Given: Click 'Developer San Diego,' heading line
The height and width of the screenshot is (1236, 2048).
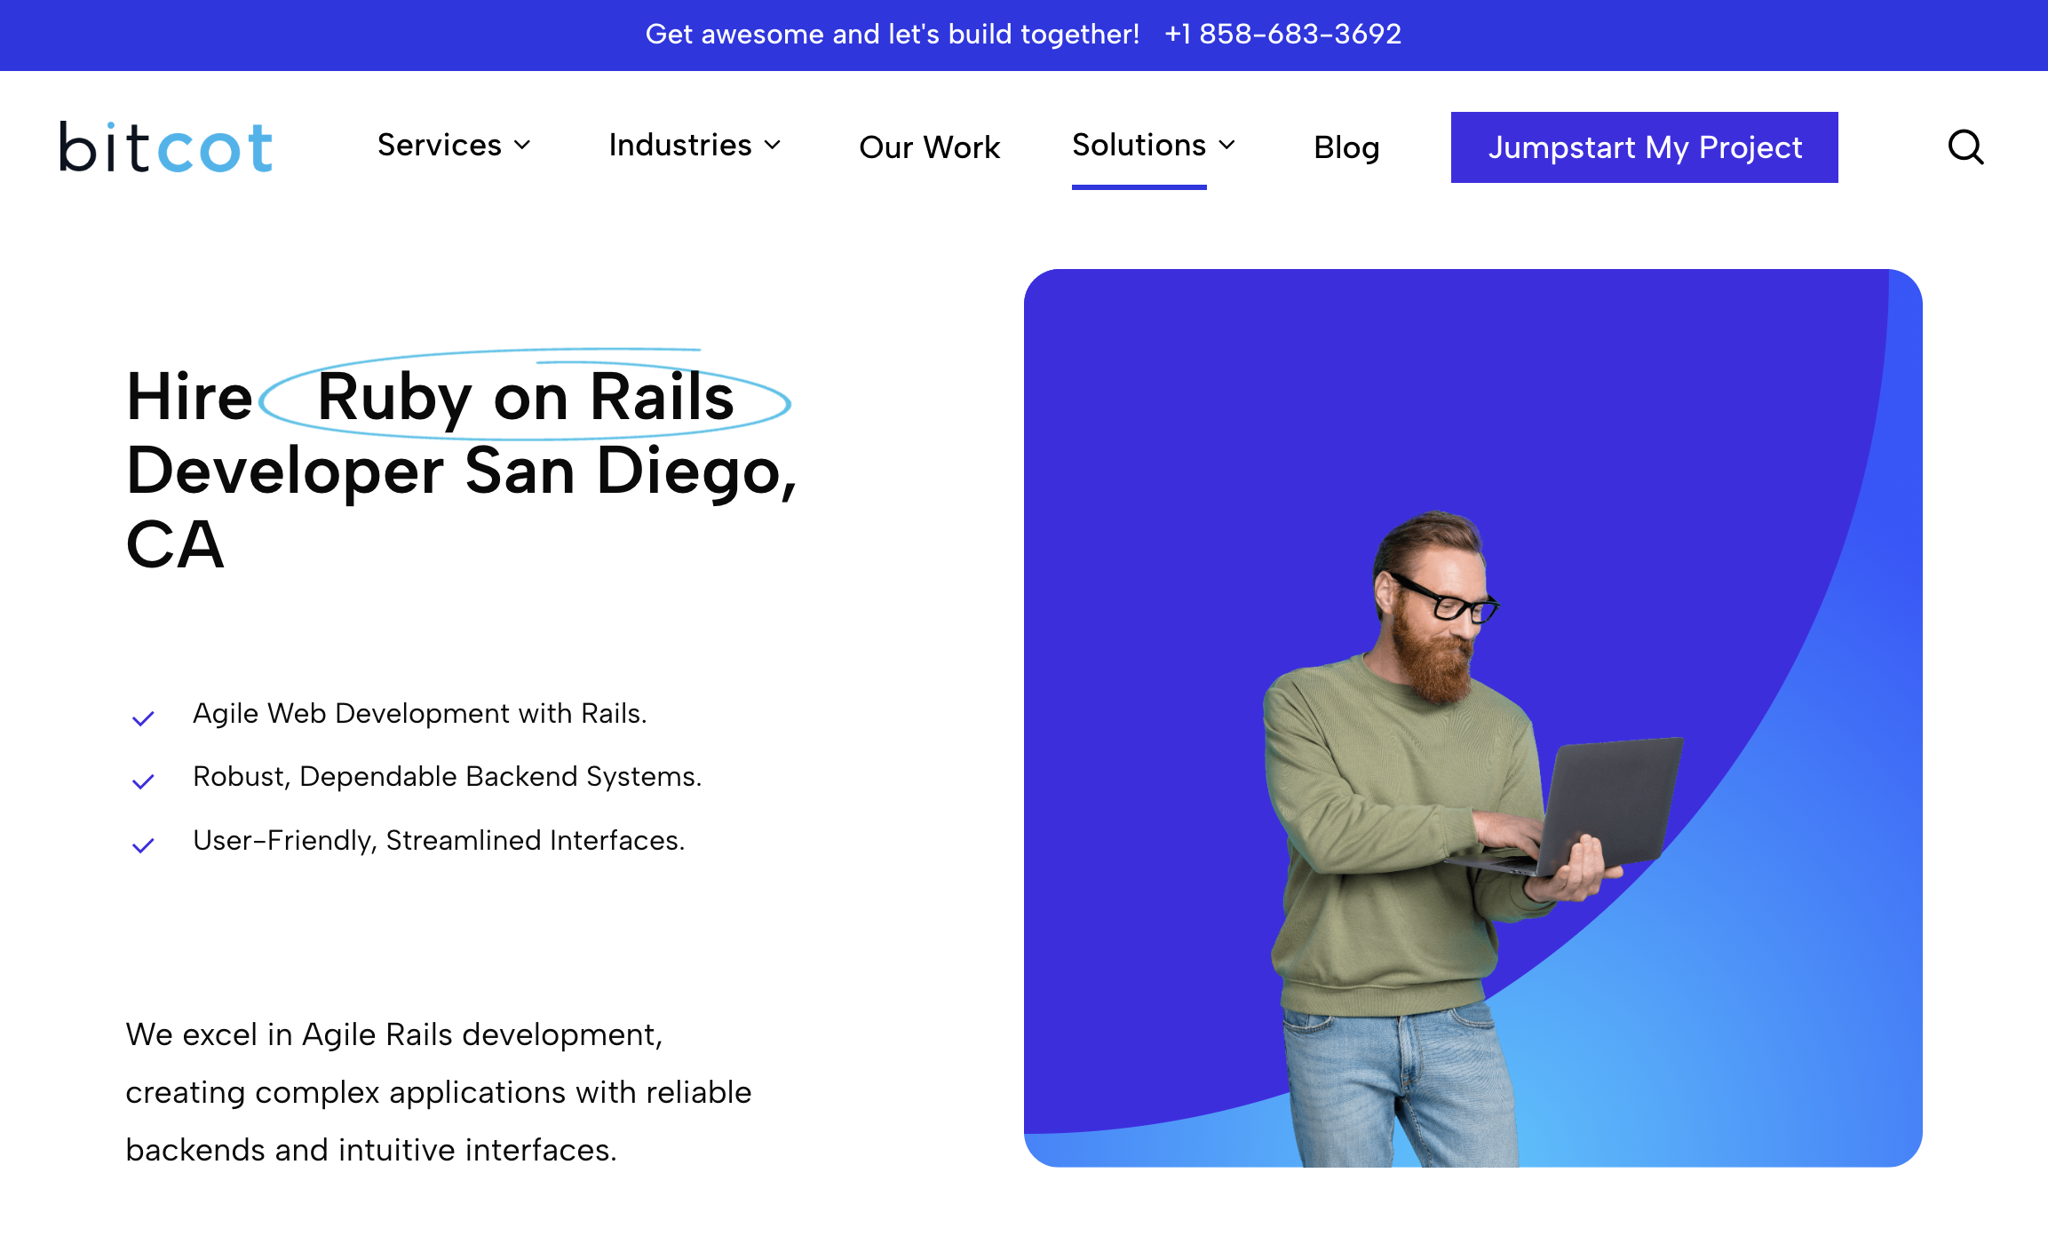Looking at the screenshot, I should [x=462, y=471].
